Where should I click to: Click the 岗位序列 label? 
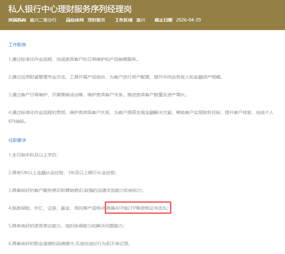click(75, 20)
